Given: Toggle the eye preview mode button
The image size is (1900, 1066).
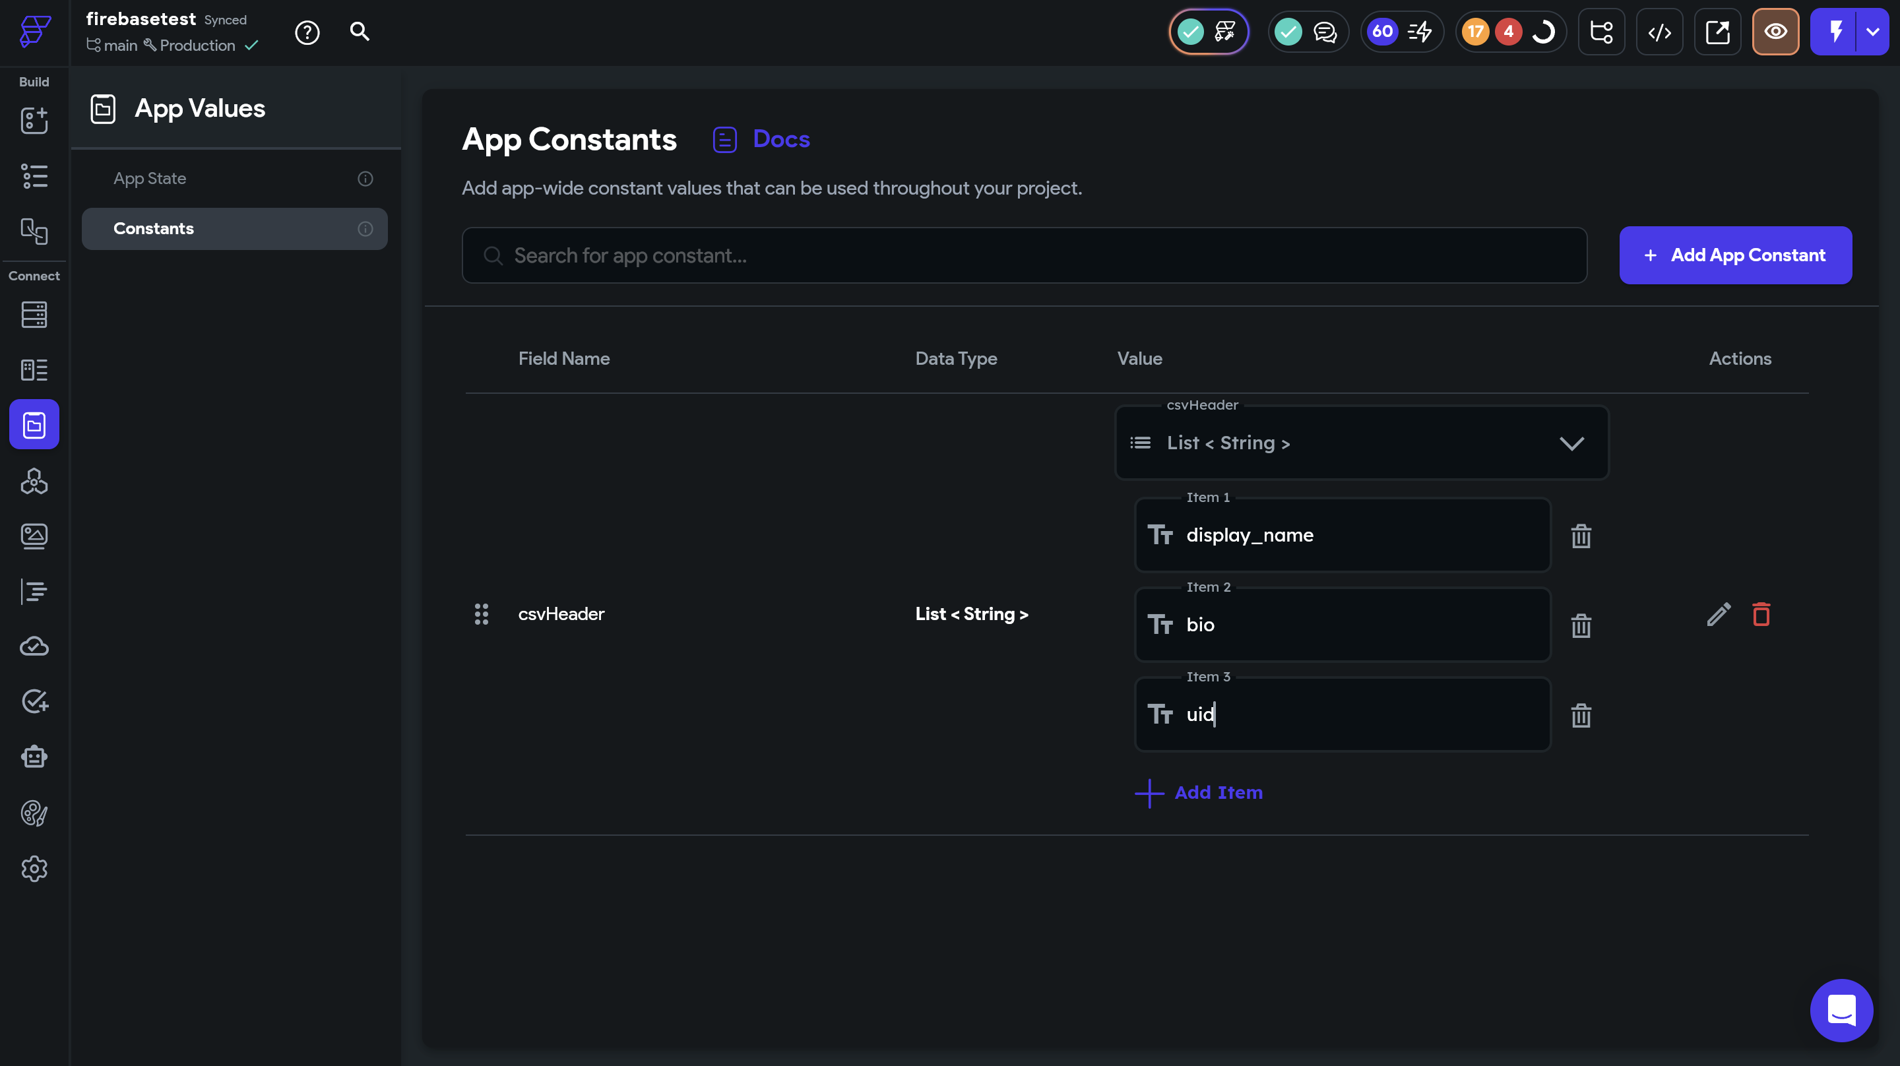Looking at the screenshot, I should pos(1775,32).
